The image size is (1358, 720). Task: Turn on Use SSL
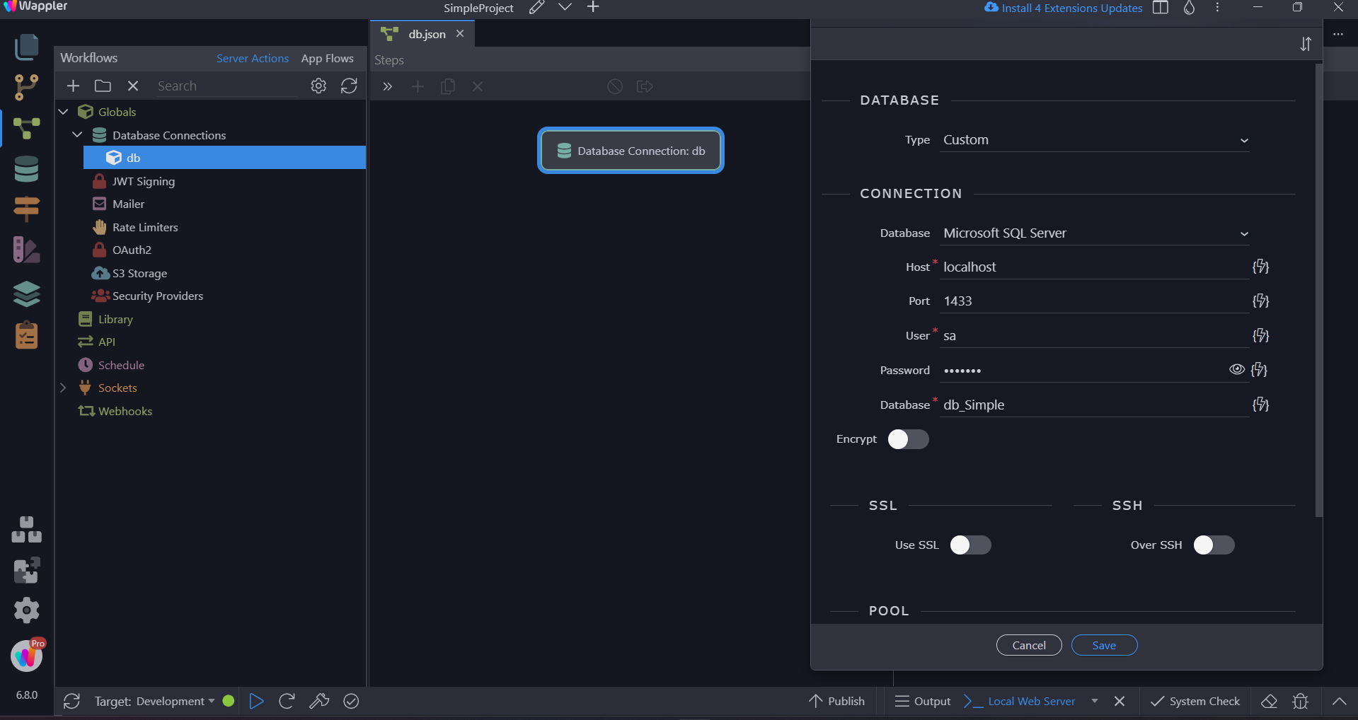pyautogui.click(x=970, y=545)
